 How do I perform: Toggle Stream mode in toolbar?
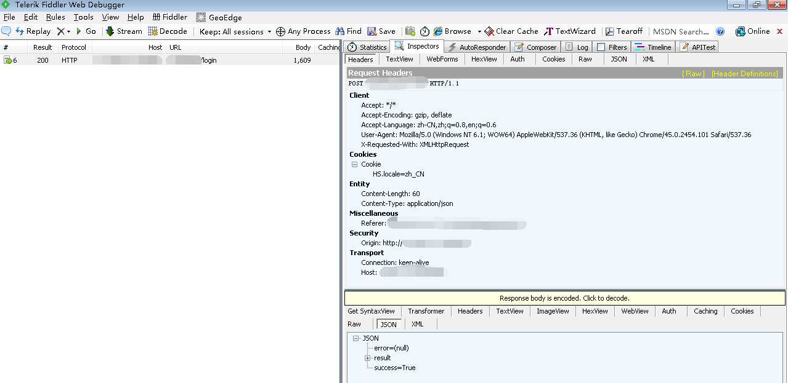(124, 31)
